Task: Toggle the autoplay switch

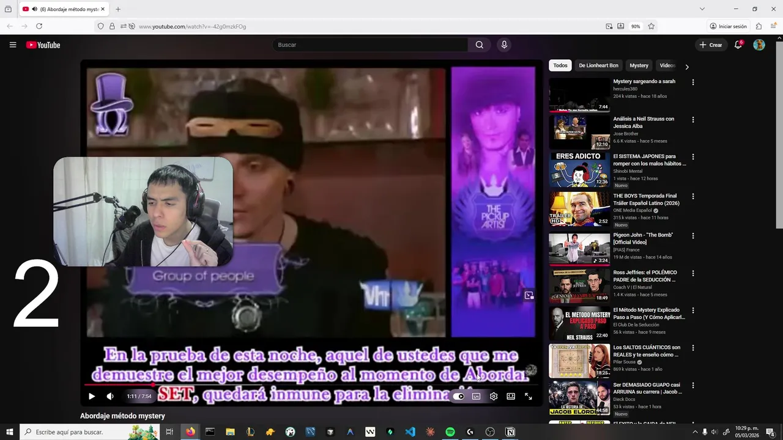Action: (459, 396)
